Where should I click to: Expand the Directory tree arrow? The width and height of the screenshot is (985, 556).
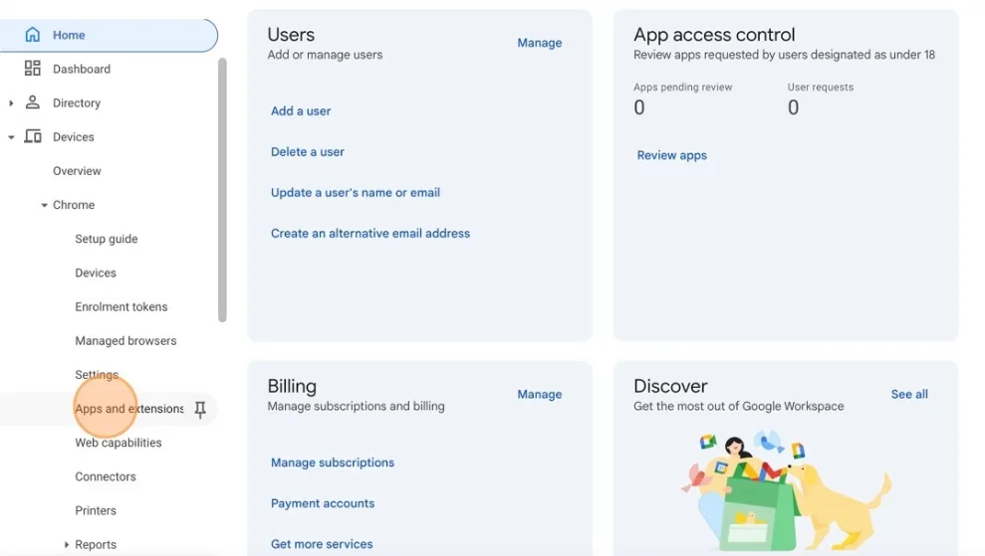tap(11, 102)
